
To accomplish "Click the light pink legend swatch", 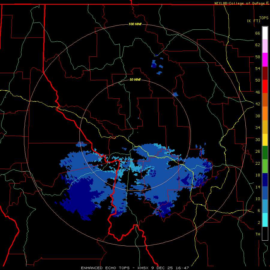I will pos(265,46).
